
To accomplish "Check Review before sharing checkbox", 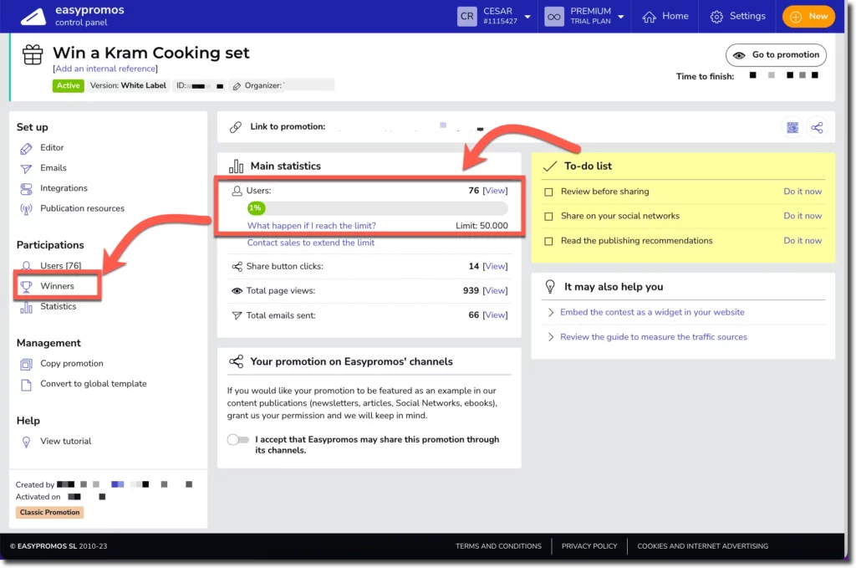I will point(548,192).
